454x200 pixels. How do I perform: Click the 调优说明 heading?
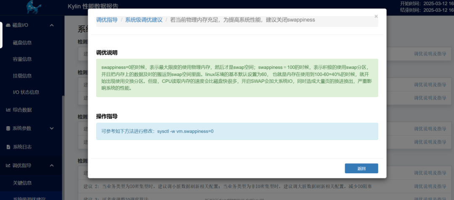click(107, 53)
